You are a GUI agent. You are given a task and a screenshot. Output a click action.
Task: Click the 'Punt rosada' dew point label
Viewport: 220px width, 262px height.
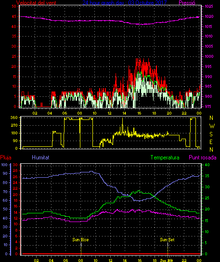203,157
